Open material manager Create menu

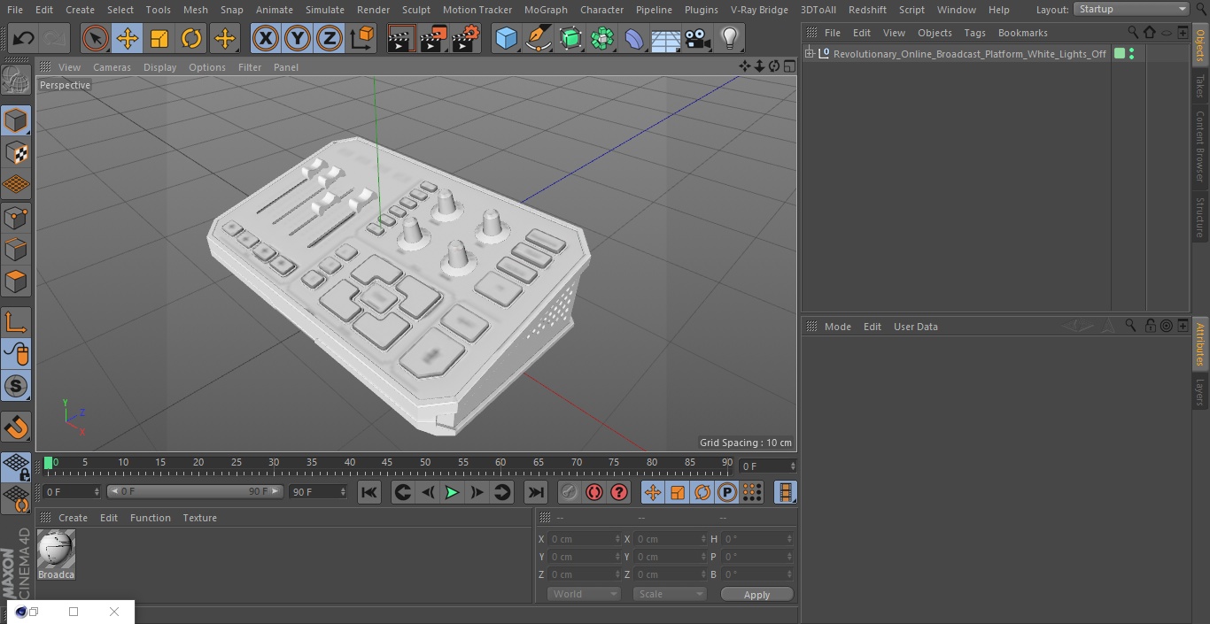point(73,518)
